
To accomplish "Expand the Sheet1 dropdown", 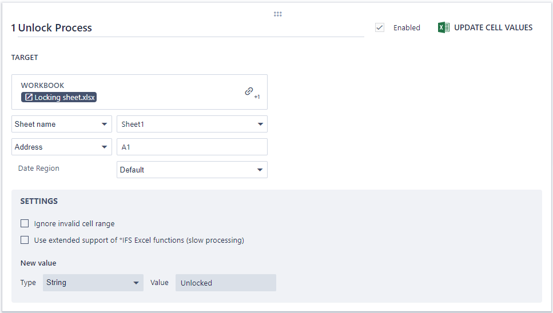I will (192, 124).
